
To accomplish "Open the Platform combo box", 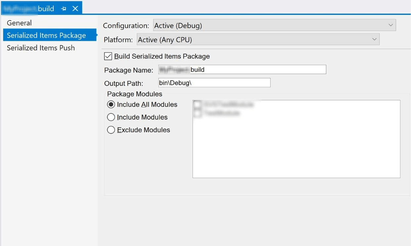I will (255, 39).
